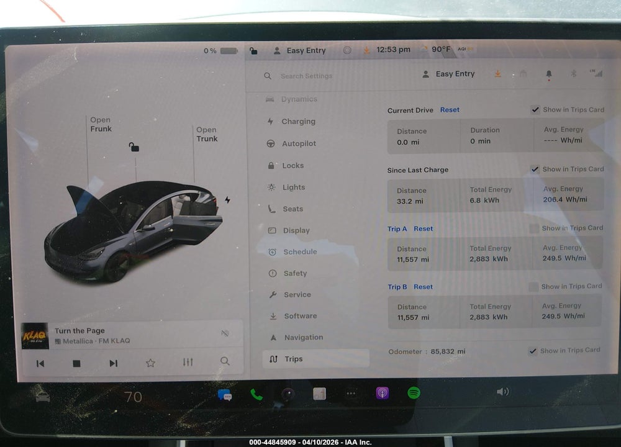Skip to next track

tap(113, 363)
